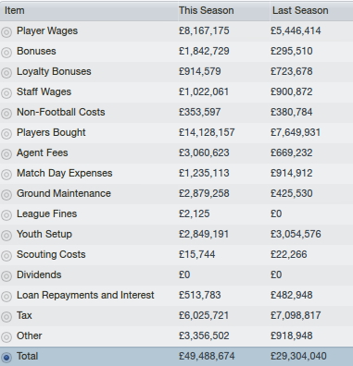The width and height of the screenshot is (353, 366).
Task: Select the Agent Fees radio button
Action: pyautogui.click(x=6, y=153)
